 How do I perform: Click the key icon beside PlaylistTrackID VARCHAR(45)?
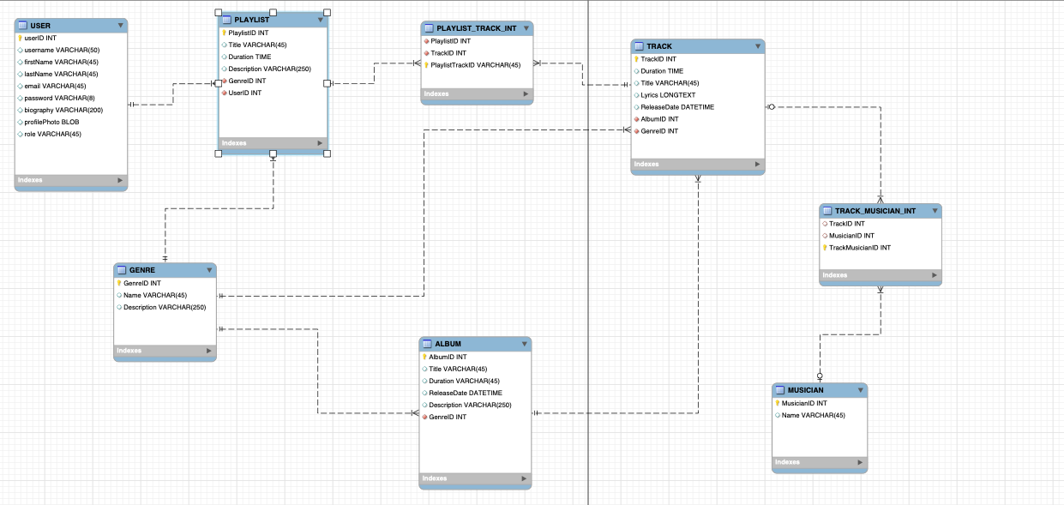tap(426, 65)
